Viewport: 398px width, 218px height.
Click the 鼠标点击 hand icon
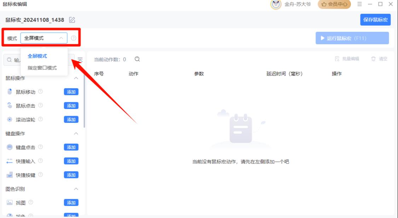click(10, 105)
